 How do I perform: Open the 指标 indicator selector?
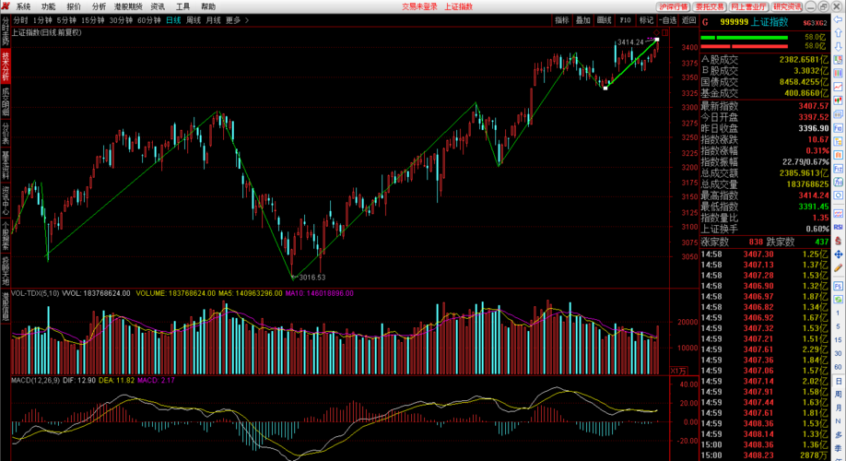561,20
